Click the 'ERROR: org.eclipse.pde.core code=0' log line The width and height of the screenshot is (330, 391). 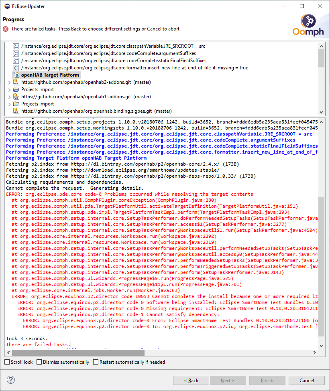(x=130, y=194)
